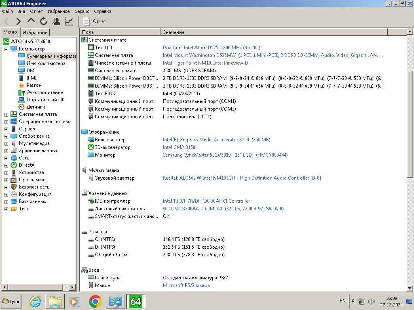Click the vertical scrollbar up arrow

coord(410,32)
